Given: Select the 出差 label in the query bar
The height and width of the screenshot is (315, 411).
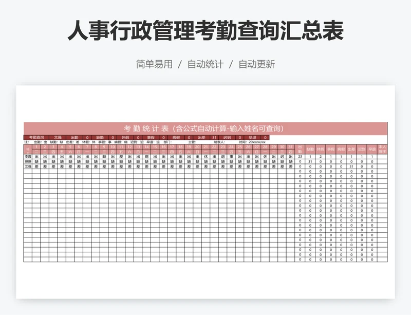Looking at the screenshot, I should point(201,137).
